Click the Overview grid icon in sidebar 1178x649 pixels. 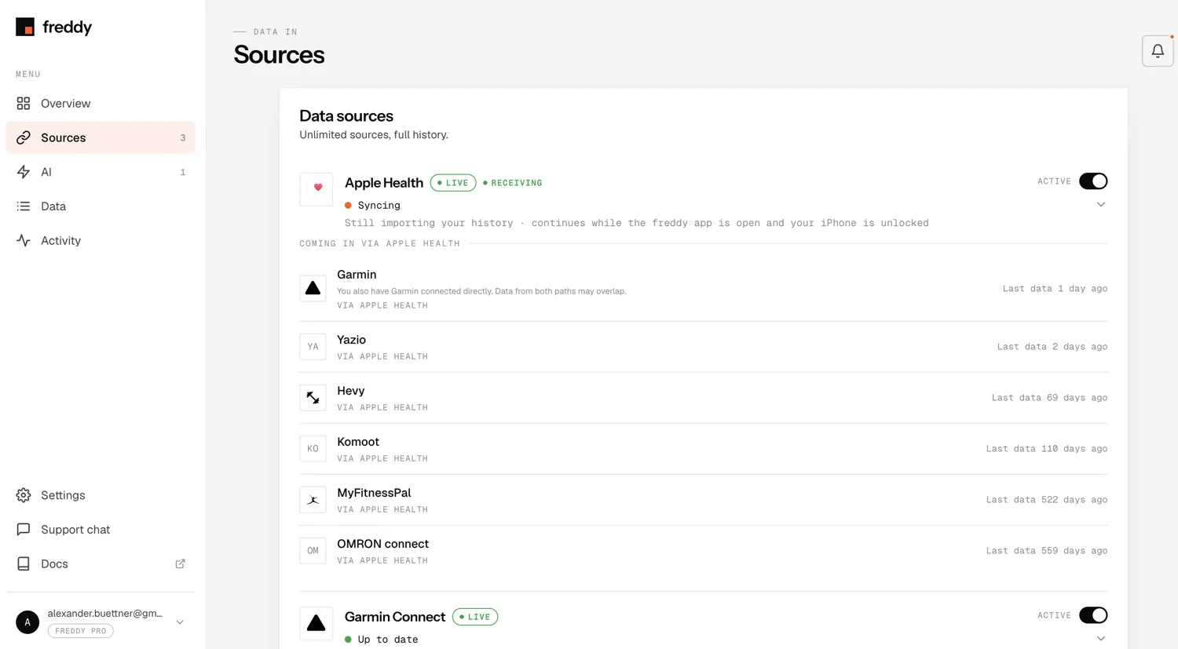(x=24, y=104)
